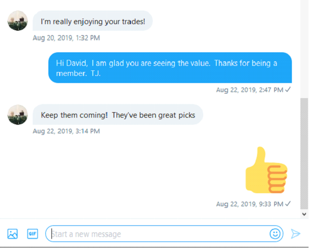
Task: Click the gray vertical scrollbar thumb
Action: tap(304, 153)
